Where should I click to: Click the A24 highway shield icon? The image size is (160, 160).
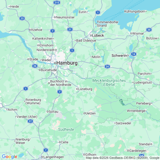107,67
